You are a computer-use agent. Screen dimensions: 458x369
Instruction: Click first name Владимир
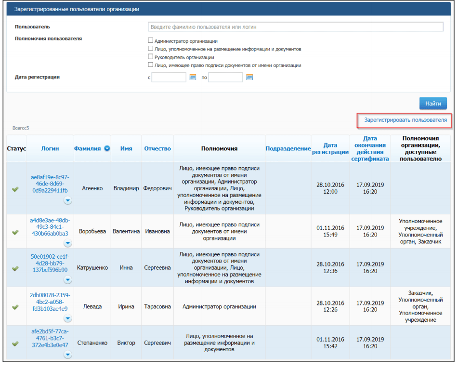coord(126,188)
